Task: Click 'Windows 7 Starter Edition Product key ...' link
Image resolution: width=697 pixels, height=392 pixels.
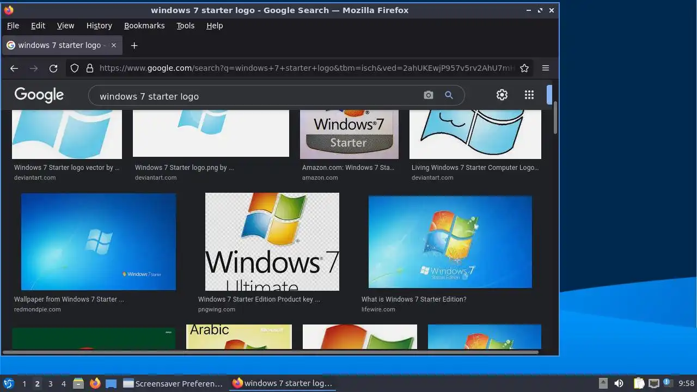Action: coord(259,299)
